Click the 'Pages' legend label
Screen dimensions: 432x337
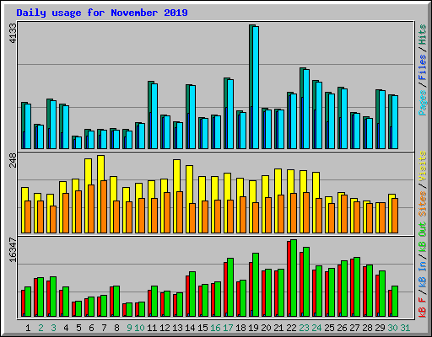(x=423, y=103)
